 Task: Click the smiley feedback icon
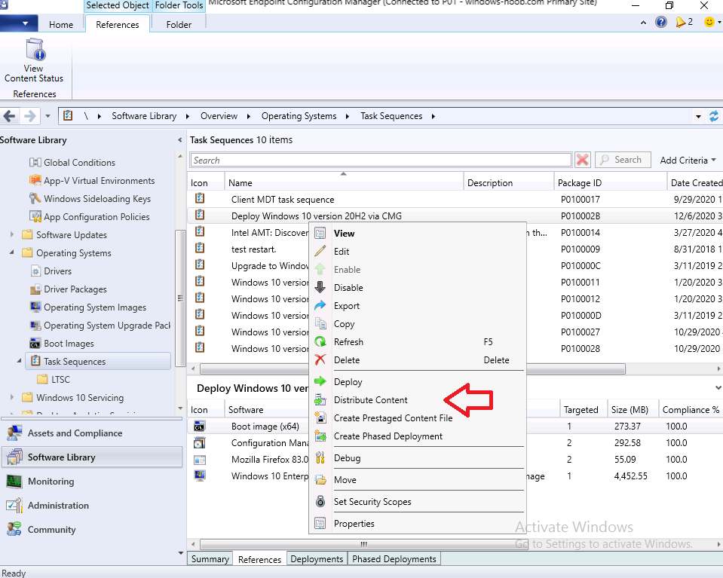[709, 22]
